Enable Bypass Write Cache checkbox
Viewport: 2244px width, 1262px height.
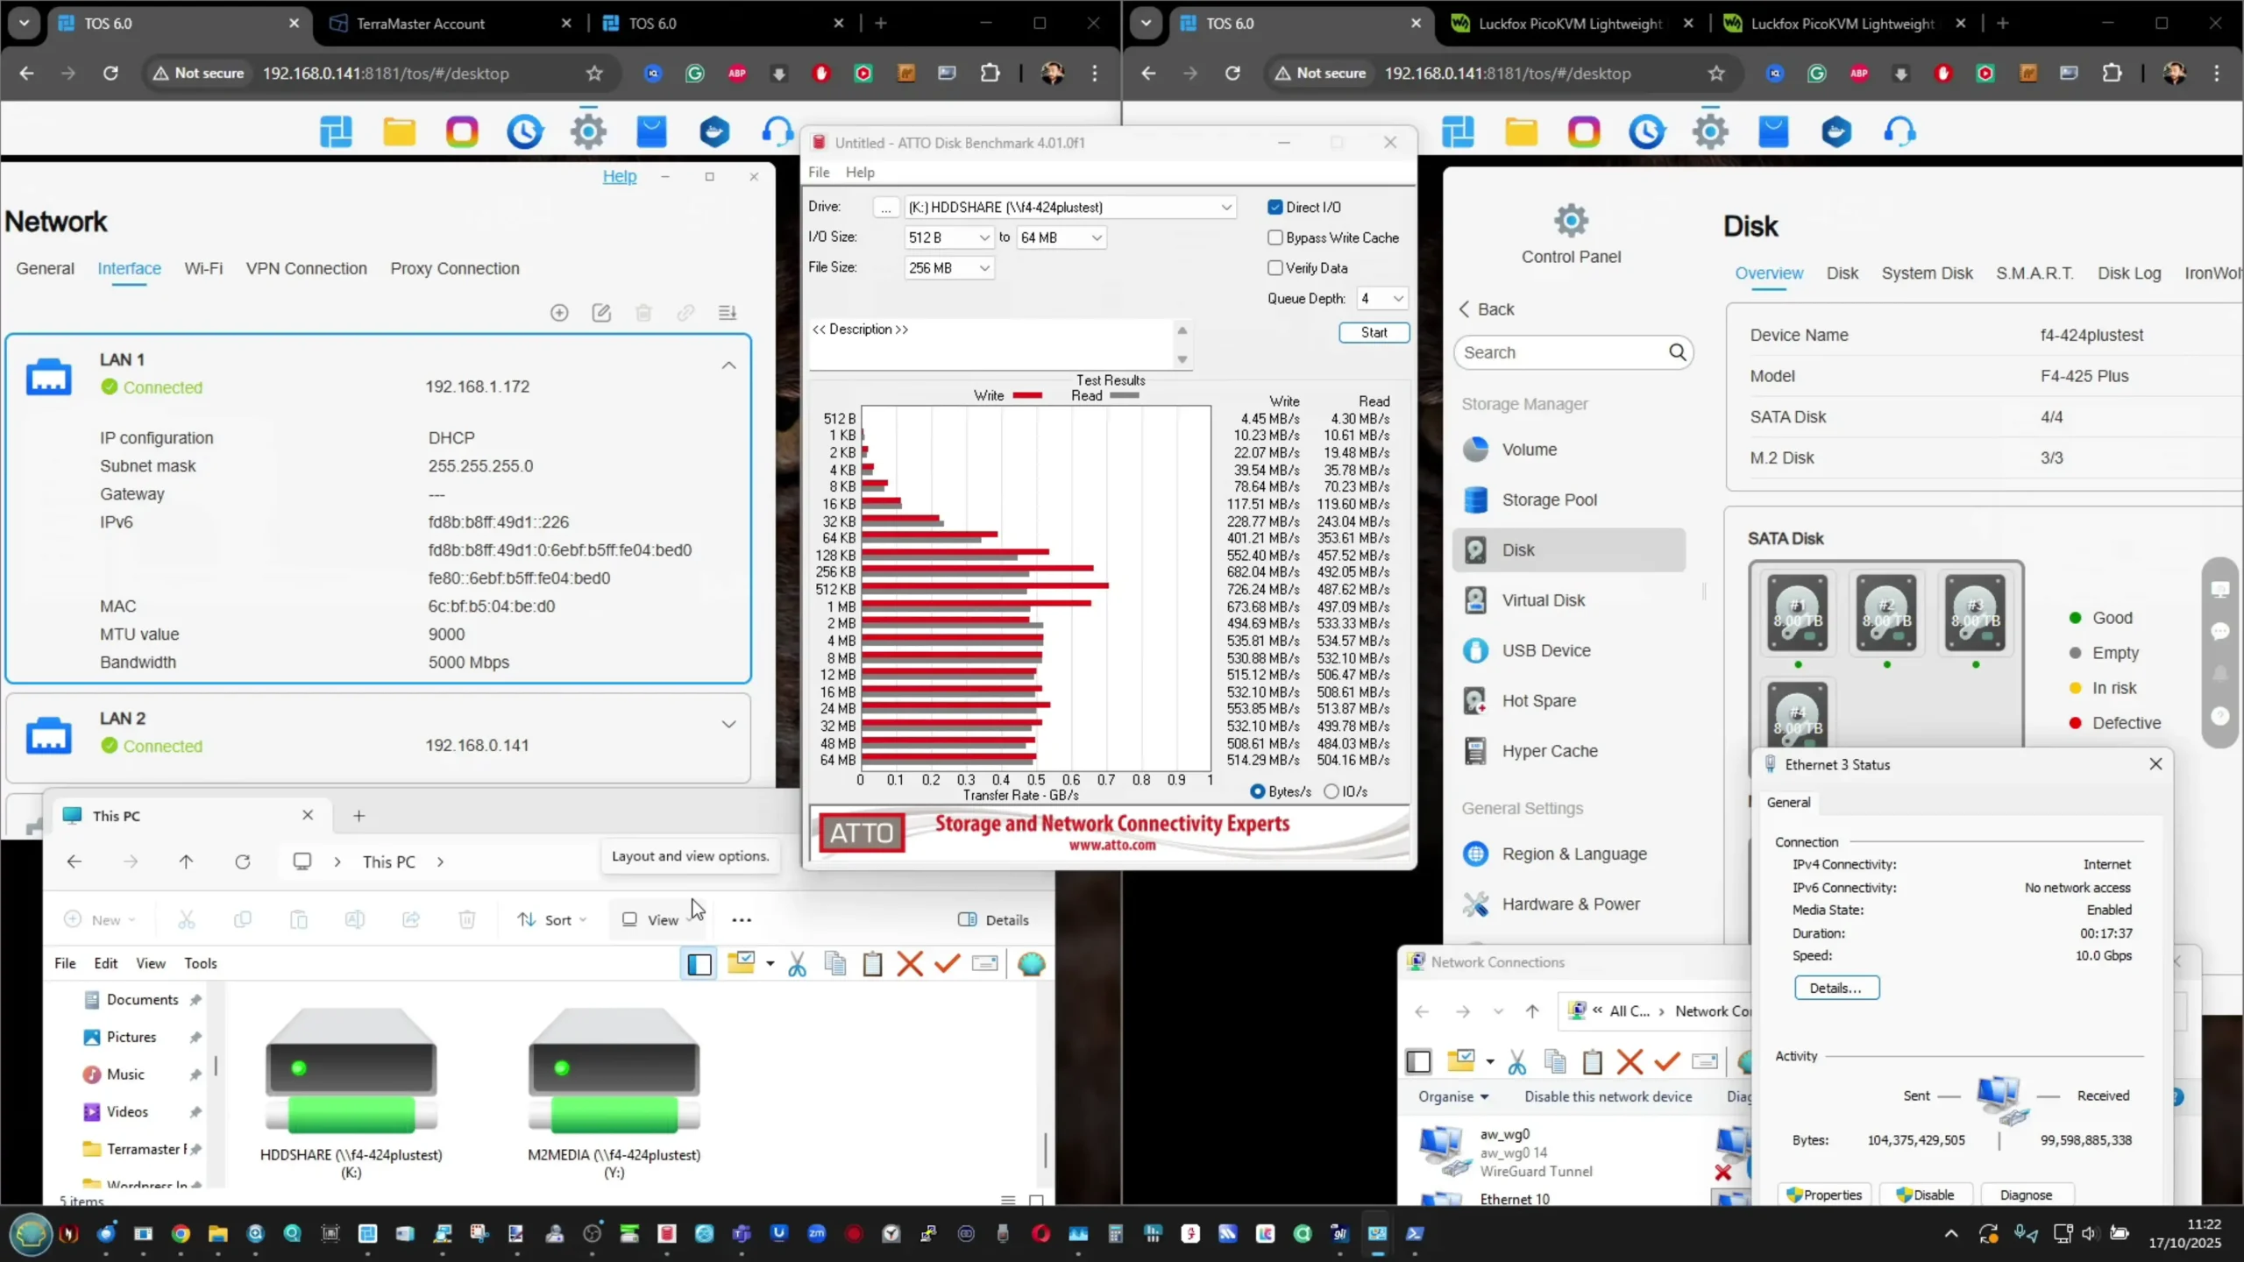pos(1275,238)
